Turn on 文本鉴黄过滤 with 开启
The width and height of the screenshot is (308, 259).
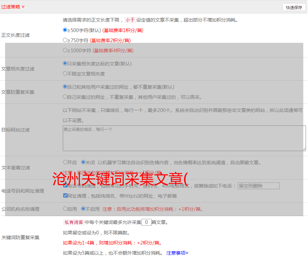[x=65, y=162]
